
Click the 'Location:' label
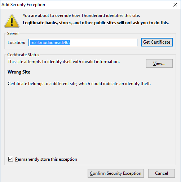pyautogui.click(x=16, y=43)
